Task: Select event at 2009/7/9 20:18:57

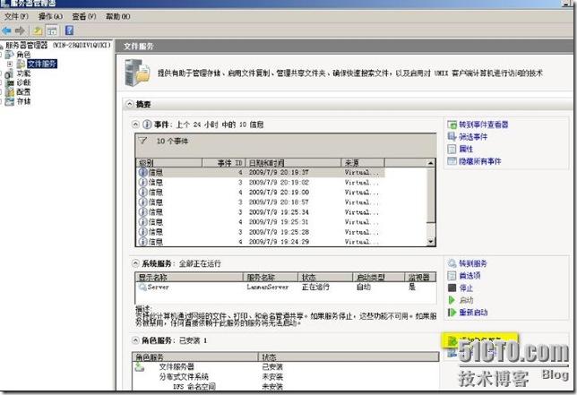Action: 261,202
